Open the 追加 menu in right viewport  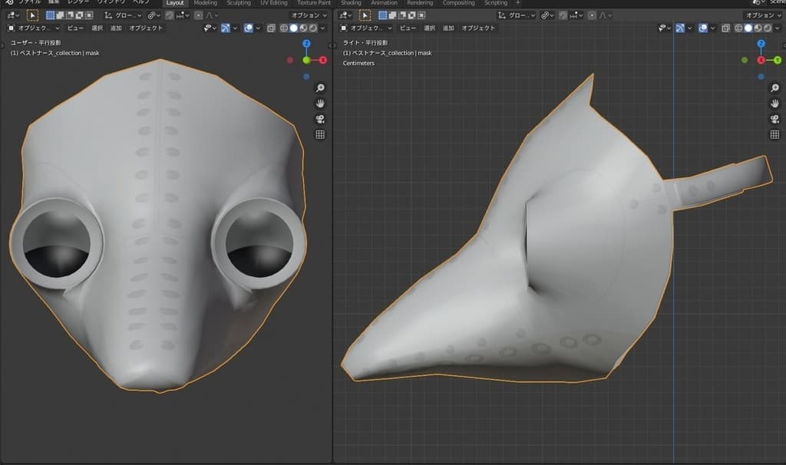[x=449, y=28]
